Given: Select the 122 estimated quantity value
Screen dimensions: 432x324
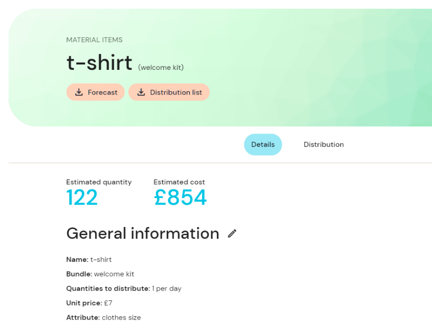Looking at the screenshot, I should click(82, 197).
